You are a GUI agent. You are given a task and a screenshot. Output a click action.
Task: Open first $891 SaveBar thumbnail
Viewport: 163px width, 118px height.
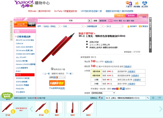[x=57, y=107]
